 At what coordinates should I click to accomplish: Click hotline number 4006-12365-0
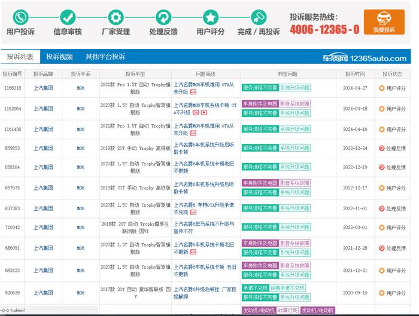pyautogui.click(x=324, y=29)
